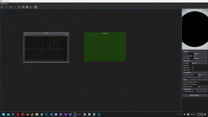The width and height of the screenshot is (208, 117).
Task: Show hidden system tray icons
Action: 178,114
